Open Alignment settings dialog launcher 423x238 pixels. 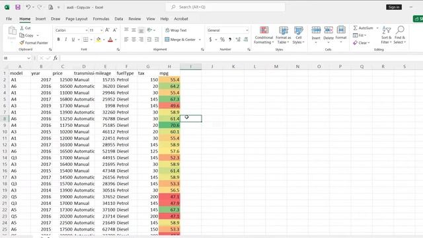pyautogui.click(x=202, y=50)
